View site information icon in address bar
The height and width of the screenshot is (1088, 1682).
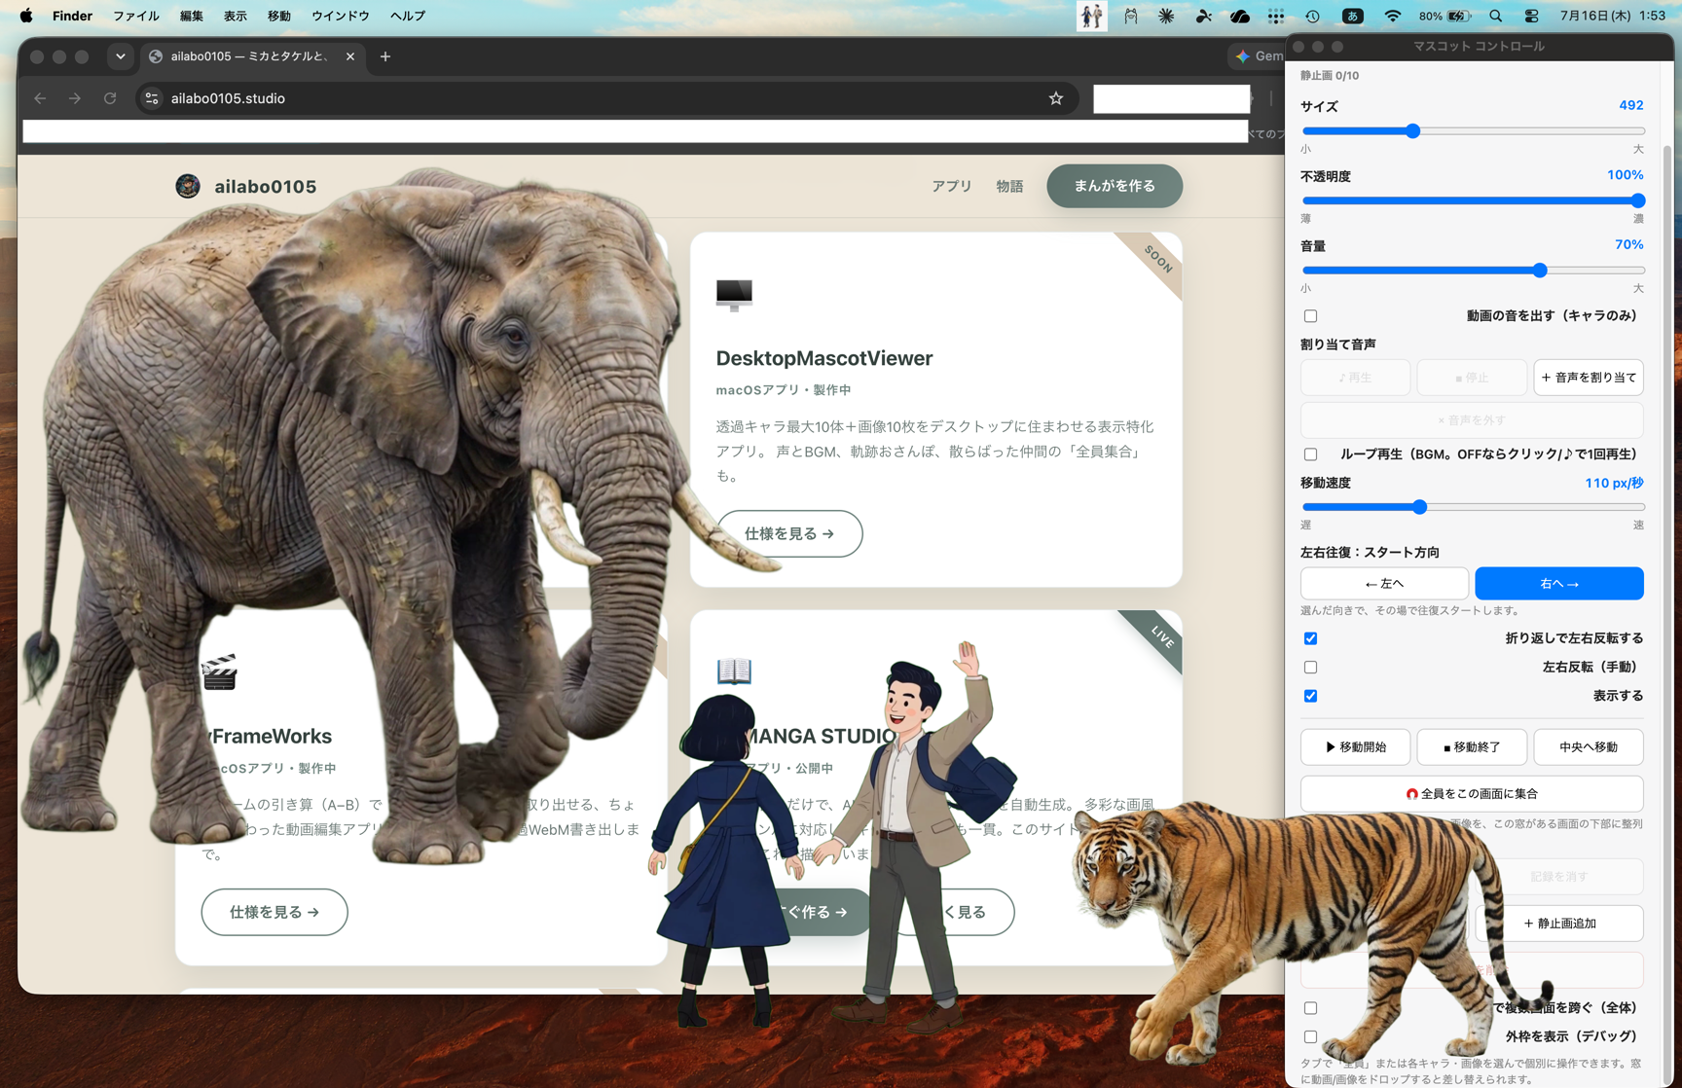[x=152, y=98]
